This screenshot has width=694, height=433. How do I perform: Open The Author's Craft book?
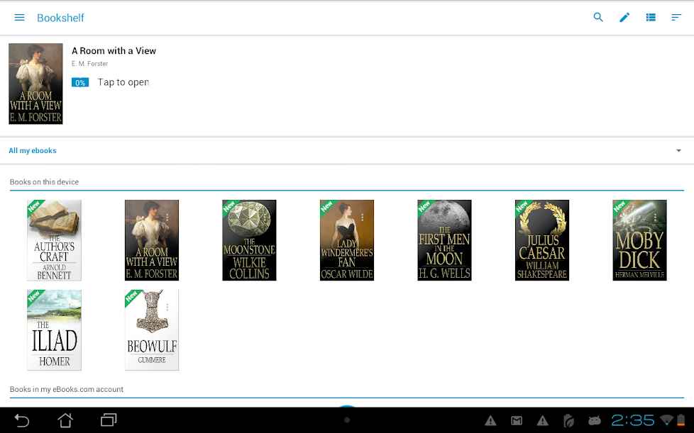(54, 240)
